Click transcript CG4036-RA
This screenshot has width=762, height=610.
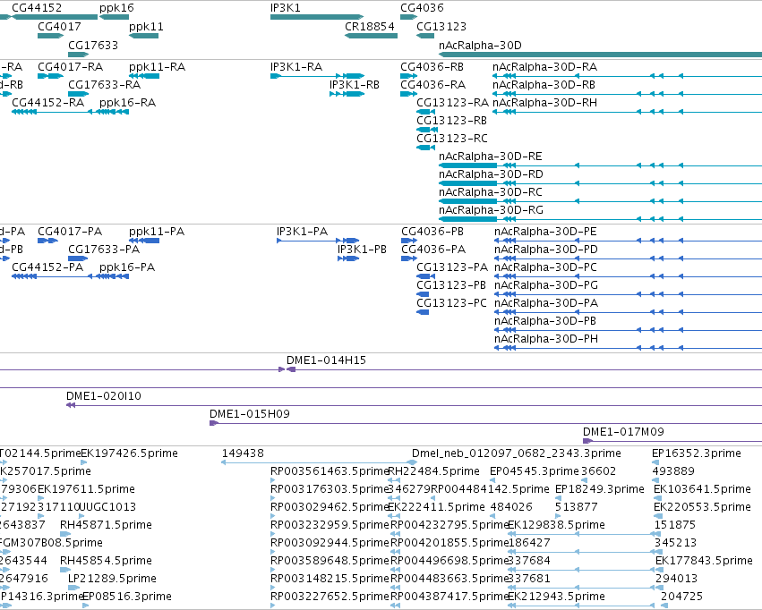tap(433, 84)
